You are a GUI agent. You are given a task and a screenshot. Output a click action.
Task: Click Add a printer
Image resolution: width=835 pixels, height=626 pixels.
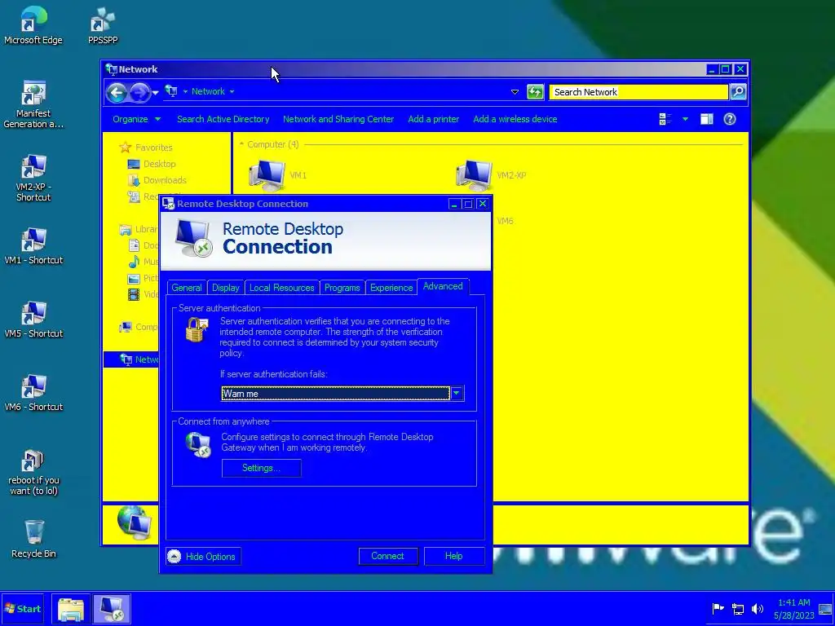point(434,119)
